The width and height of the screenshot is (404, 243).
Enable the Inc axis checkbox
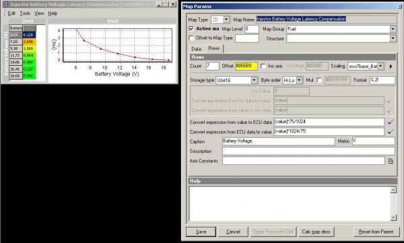pos(263,66)
